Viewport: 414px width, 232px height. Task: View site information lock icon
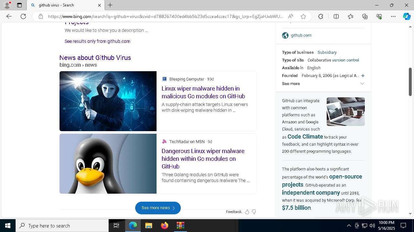(41, 16)
